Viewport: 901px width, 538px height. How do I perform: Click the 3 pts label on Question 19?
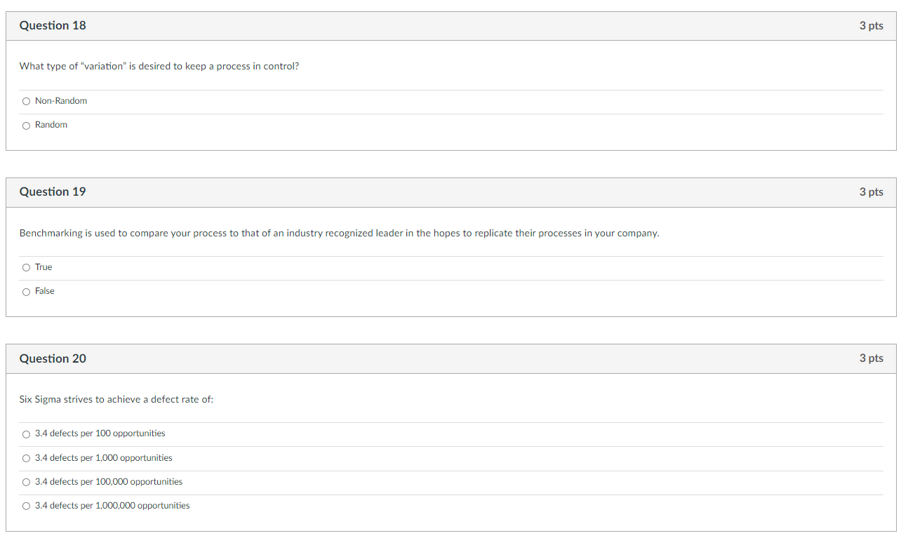tap(871, 191)
